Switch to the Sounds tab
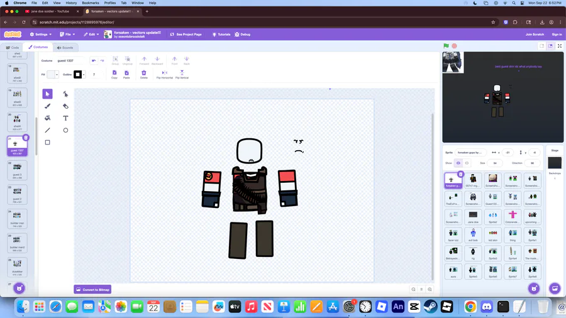The image size is (566, 318). pos(65,48)
